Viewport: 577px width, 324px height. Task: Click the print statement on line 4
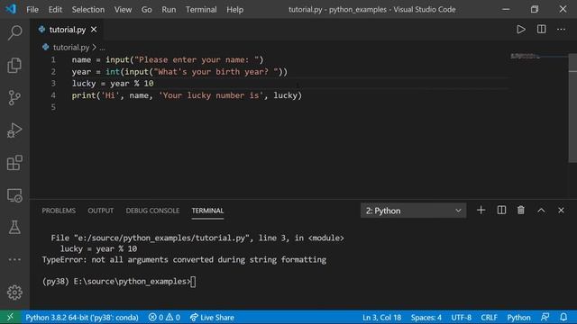coord(187,95)
